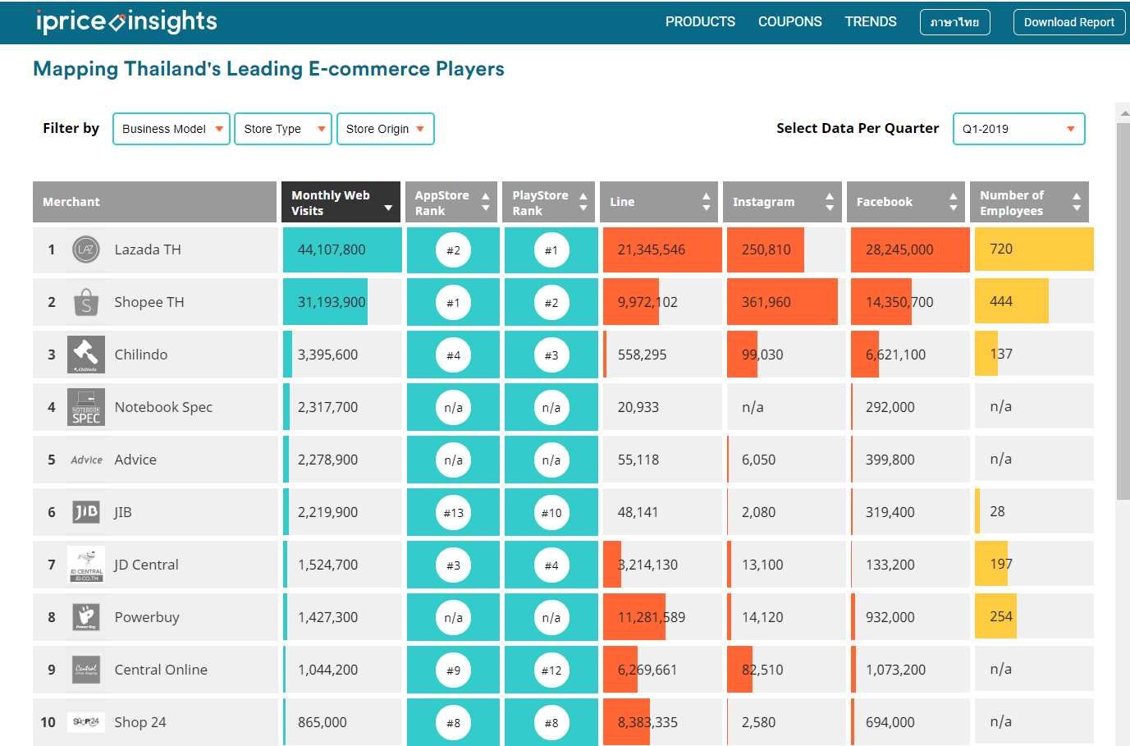
Task: Click the iPrice Insights logo
Action: coord(126,21)
